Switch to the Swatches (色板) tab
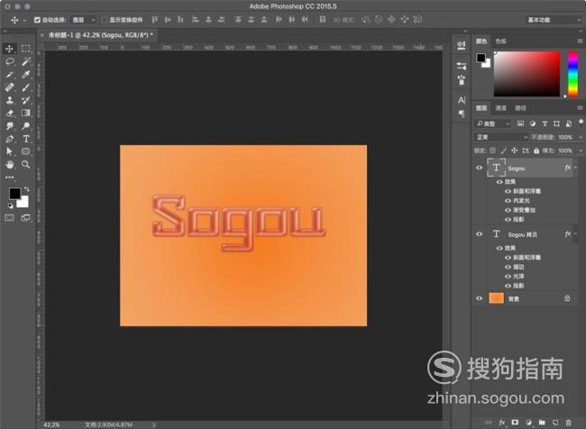Screen dimensions: 586x429 [500, 41]
